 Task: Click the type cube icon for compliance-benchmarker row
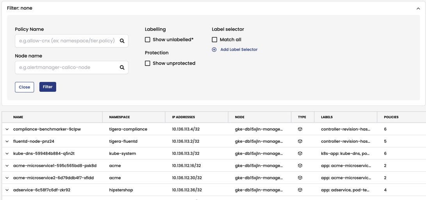point(300,129)
